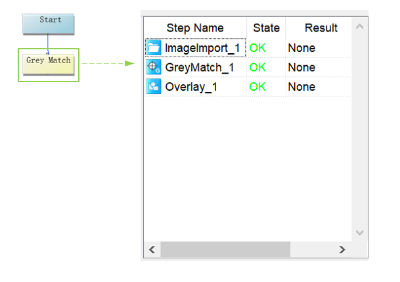The image size is (400, 282).
Task: Click the State column header
Action: click(266, 28)
